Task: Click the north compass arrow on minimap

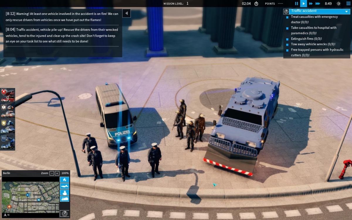Action: click(x=5, y=215)
